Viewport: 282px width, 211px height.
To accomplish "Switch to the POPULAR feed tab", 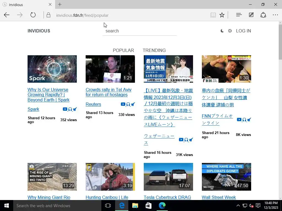I will (123, 51).
